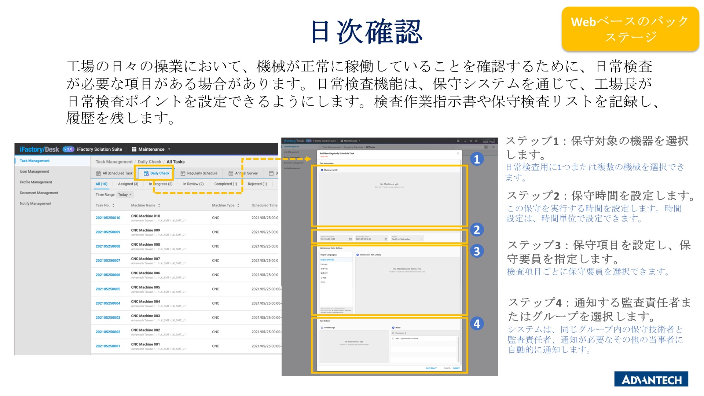Open task 202105250009
This screenshot has height=396, width=704.
pyautogui.click(x=108, y=232)
